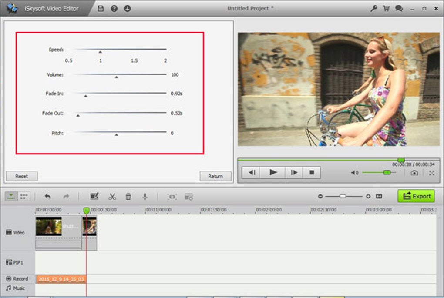Stop the preview playback

(x=312, y=172)
